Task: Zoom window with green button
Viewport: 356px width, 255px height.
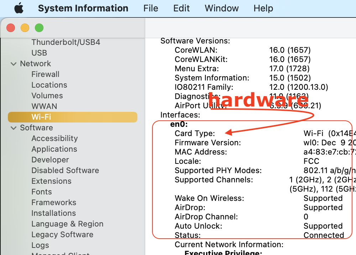Action: [39, 28]
